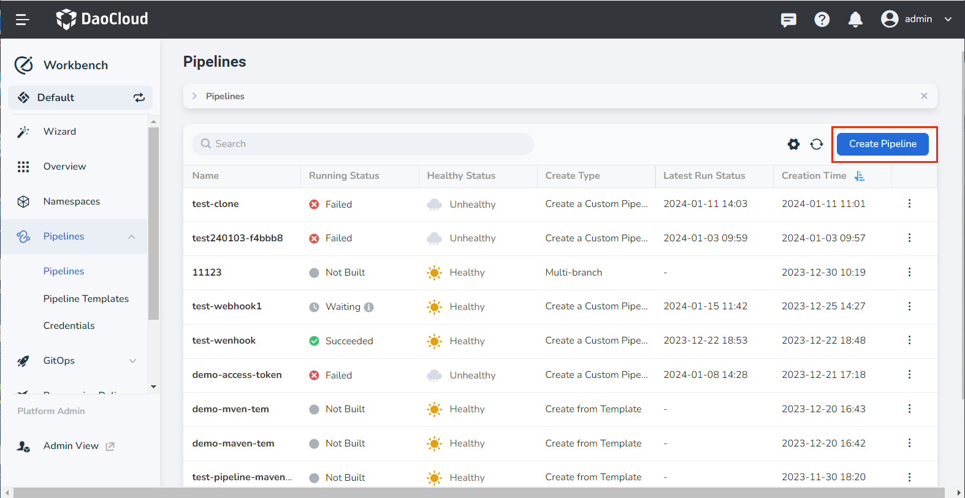This screenshot has height=498, width=965.
Task: Open the admin user dropdown
Action: pos(917,20)
